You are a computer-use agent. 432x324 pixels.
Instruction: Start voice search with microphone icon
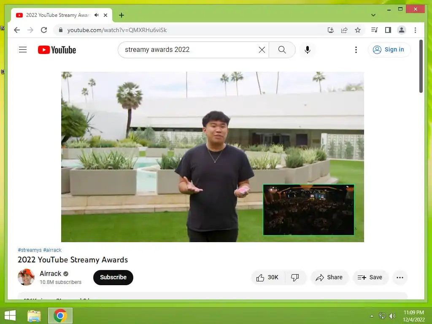[308, 50]
